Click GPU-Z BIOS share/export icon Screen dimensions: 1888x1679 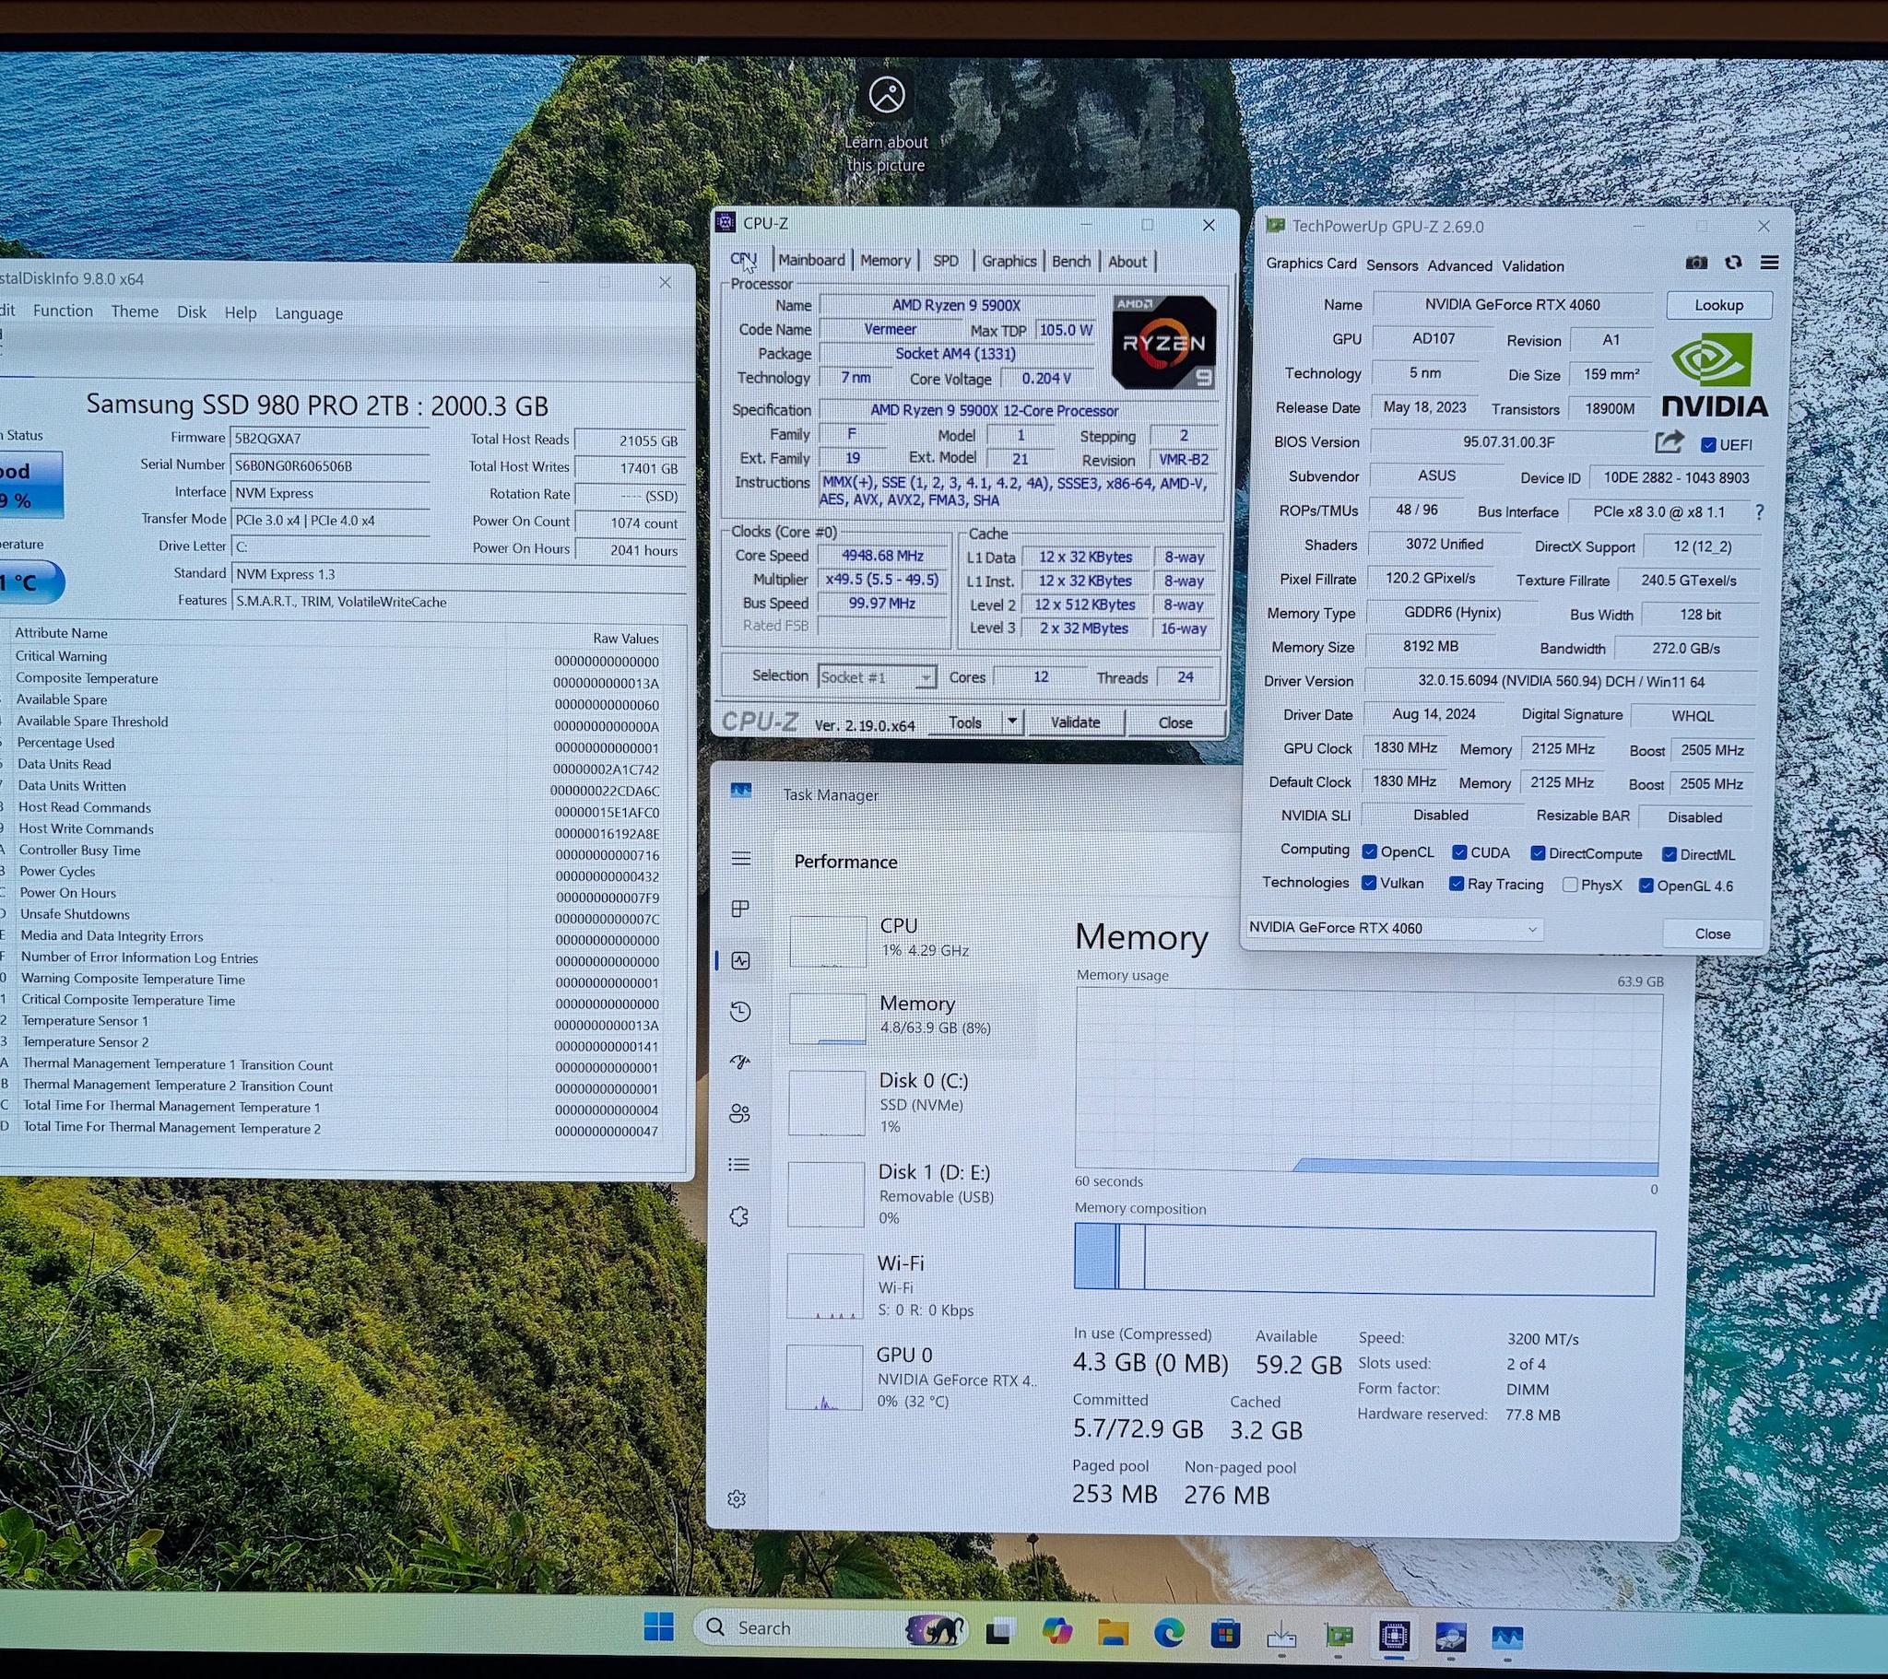(x=1669, y=442)
